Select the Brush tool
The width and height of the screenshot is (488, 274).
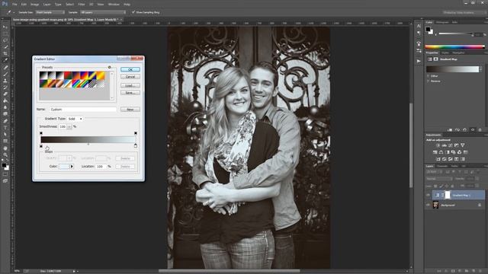(x=5, y=74)
